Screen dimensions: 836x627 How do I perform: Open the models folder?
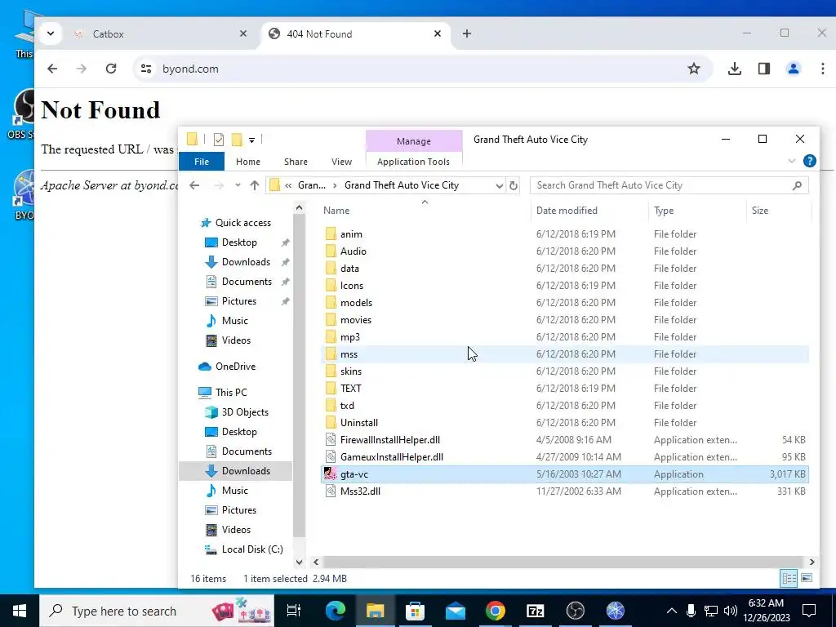tap(356, 302)
